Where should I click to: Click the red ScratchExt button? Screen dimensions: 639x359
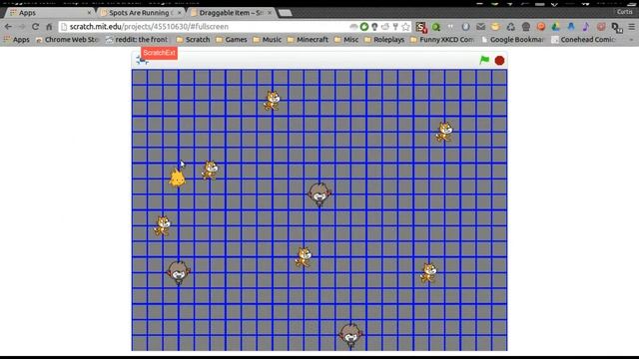coord(159,53)
